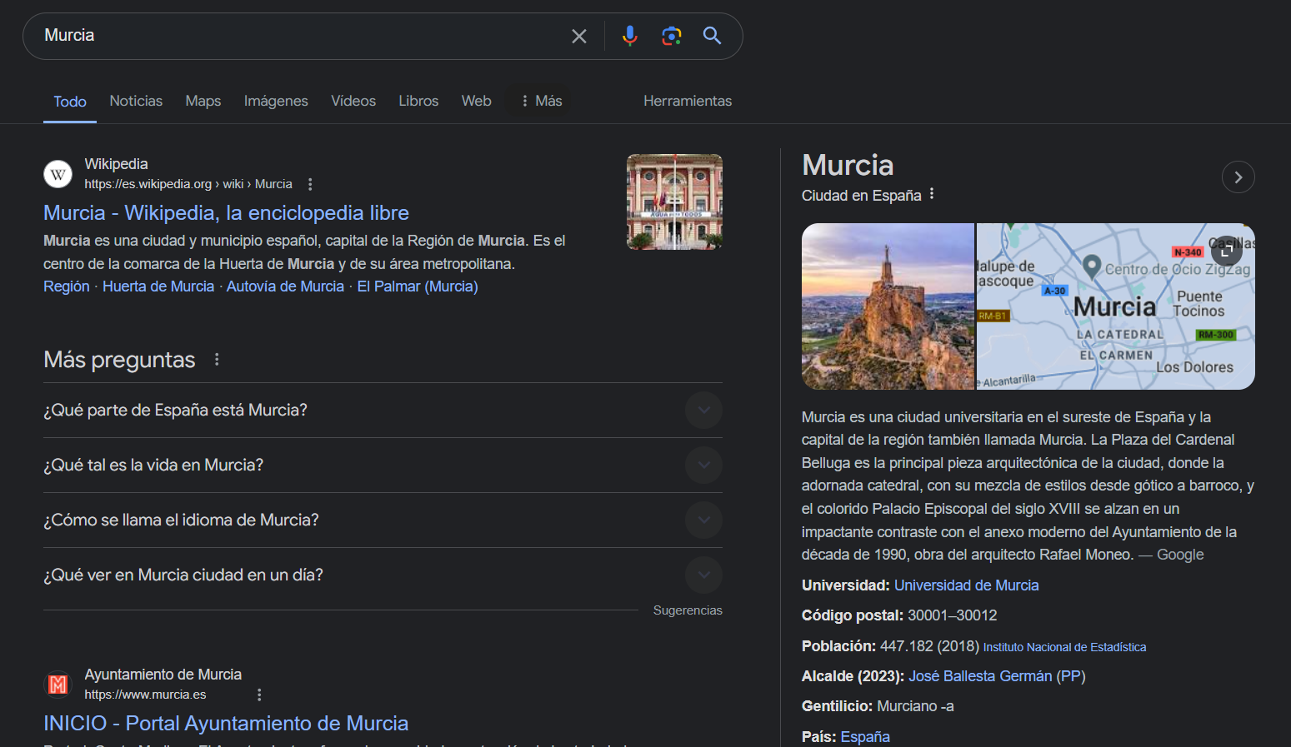This screenshot has width=1291, height=747.
Task: Click the es.wikipedia.org URL breadcrumb
Action: [x=188, y=184]
